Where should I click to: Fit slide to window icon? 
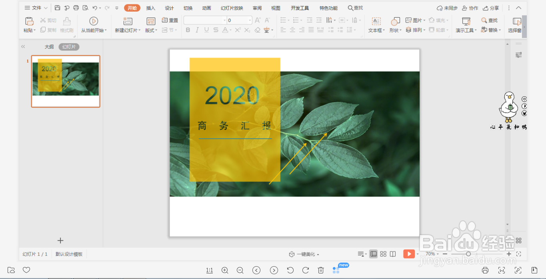(x=518, y=254)
